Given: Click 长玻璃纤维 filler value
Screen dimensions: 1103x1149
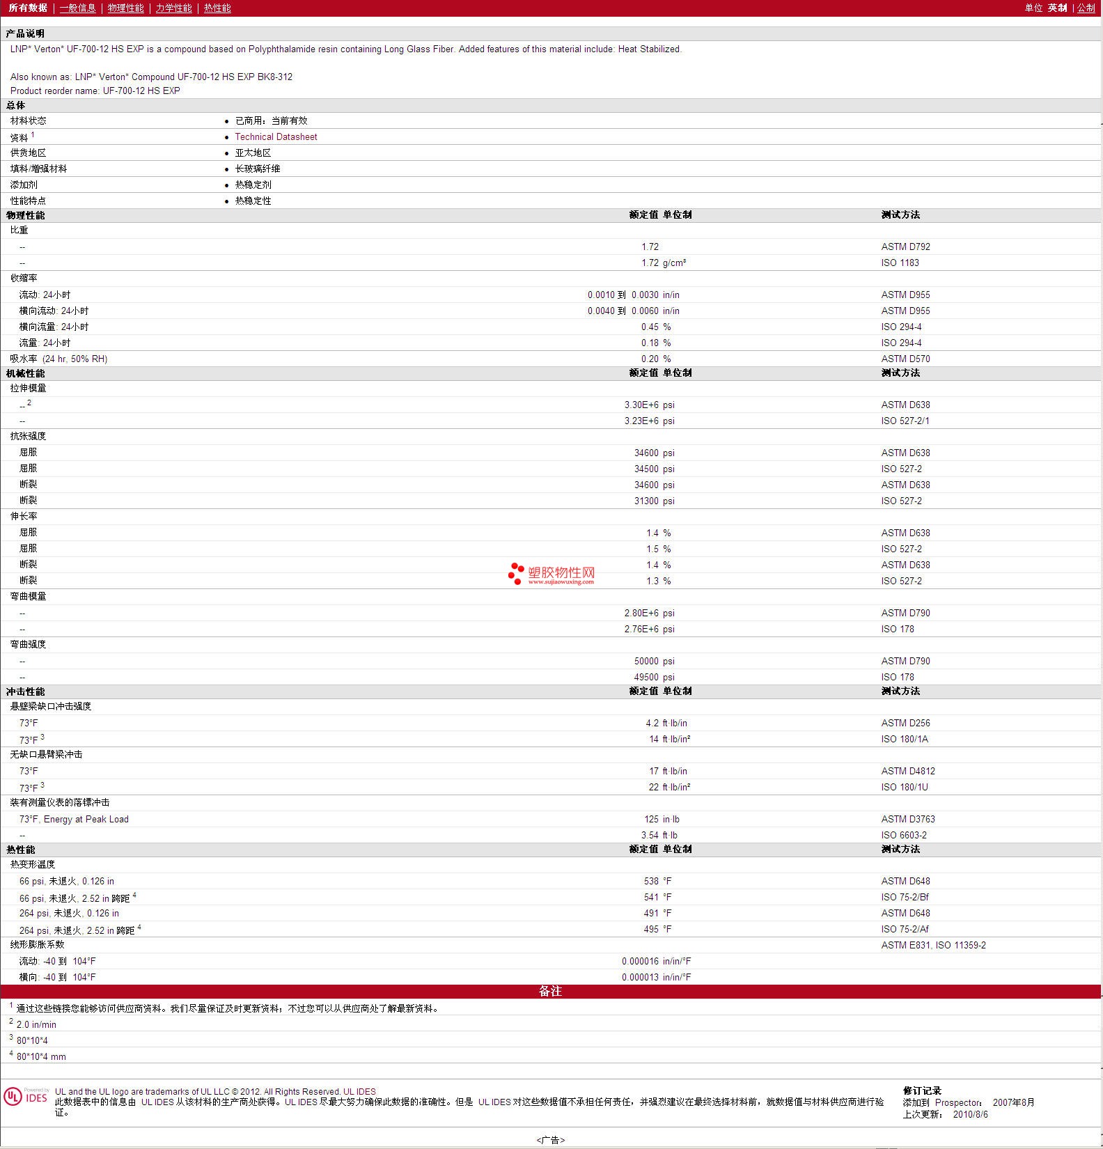Looking at the screenshot, I should click(258, 169).
